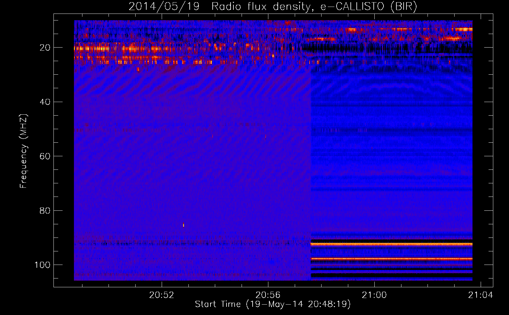Viewport: 509px width, 315px height.
Task: Click the 20:52 time tick label
Action: (x=161, y=295)
